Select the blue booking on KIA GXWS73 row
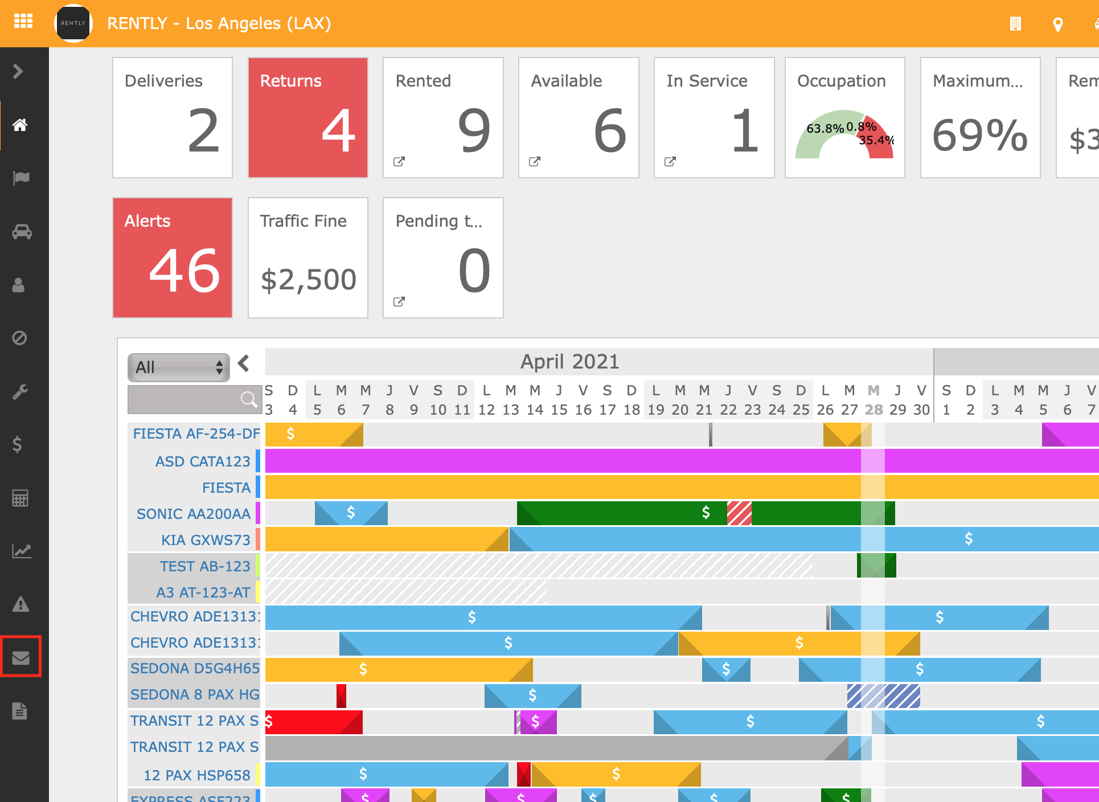 (x=804, y=539)
